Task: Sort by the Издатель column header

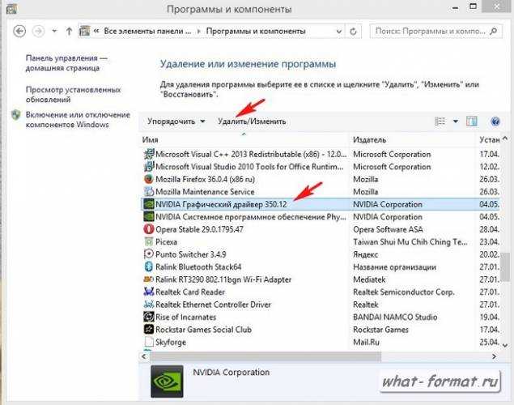Action: pos(412,140)
